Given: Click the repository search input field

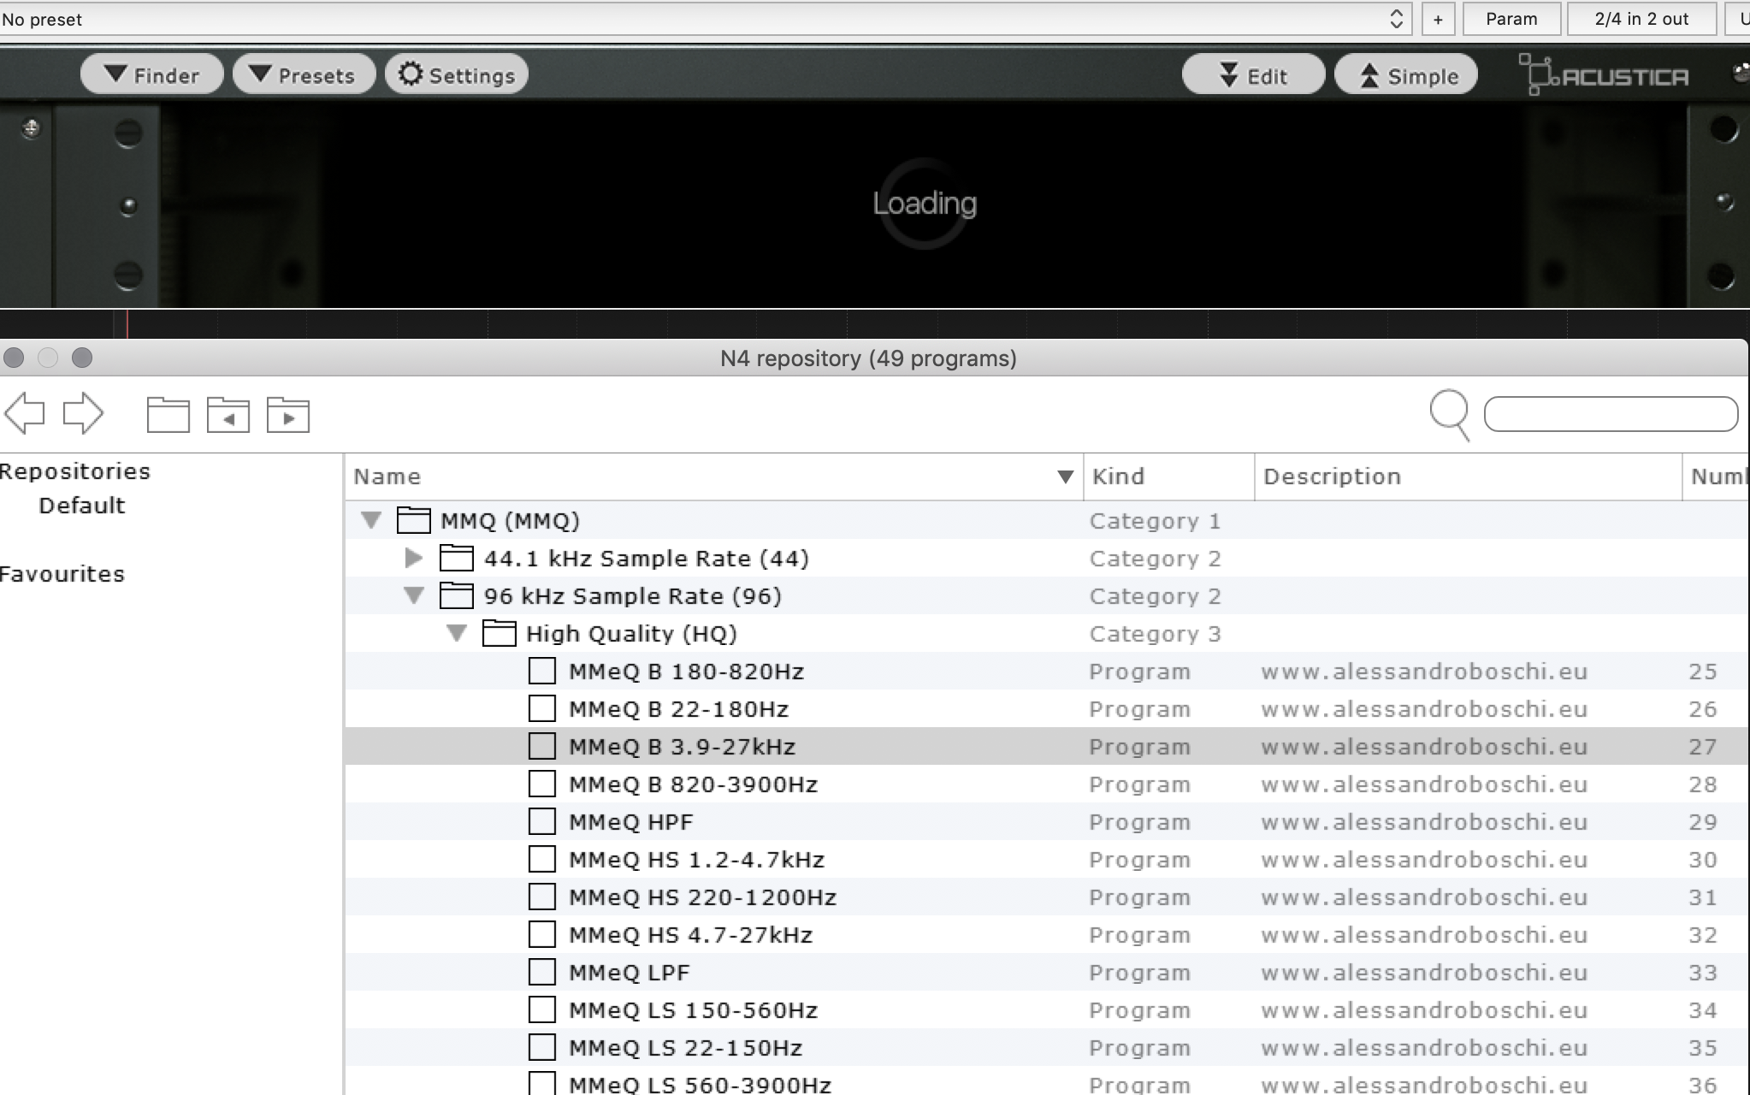Looking at the screenshot, I should [1610, 414].
